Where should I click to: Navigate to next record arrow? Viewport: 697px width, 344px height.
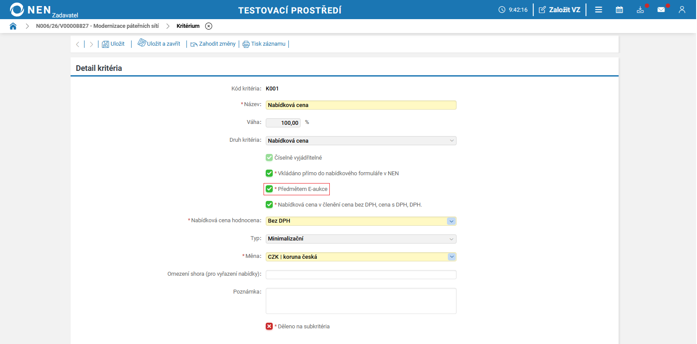tap(91, 44)
